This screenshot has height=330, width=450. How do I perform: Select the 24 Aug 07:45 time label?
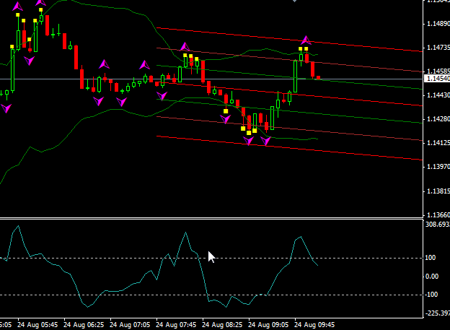pos(176,325)
